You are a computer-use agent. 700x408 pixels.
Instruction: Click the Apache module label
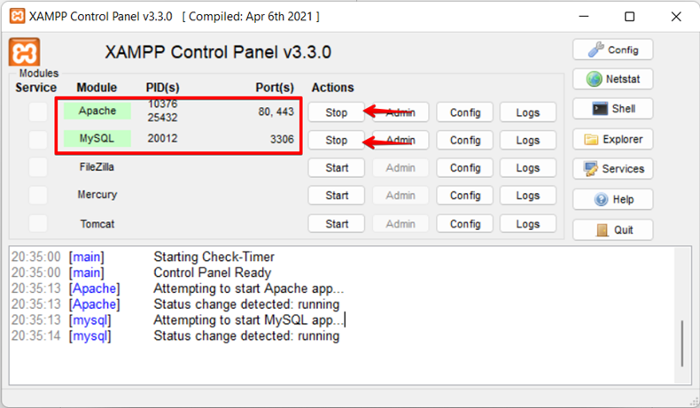coord(97,111)
